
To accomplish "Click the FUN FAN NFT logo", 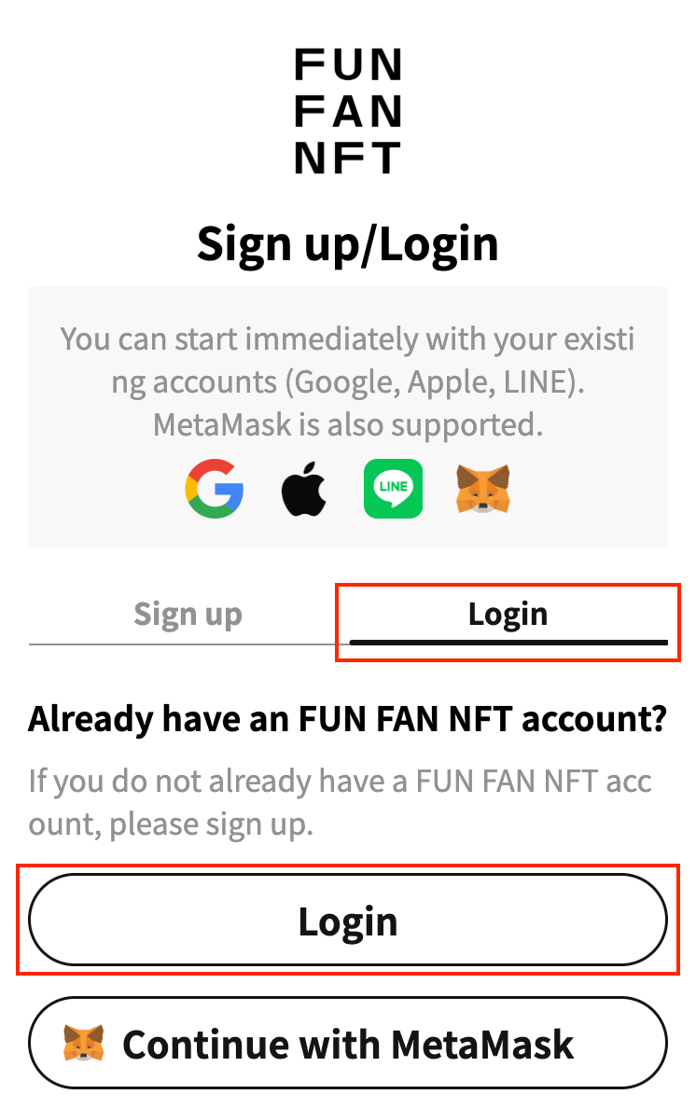I will (x=348, y=112).
